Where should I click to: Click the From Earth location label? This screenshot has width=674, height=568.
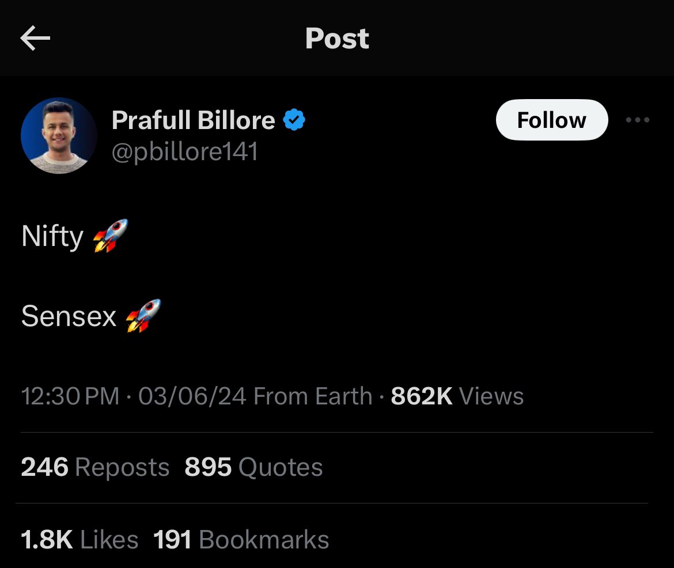[313, 396]
